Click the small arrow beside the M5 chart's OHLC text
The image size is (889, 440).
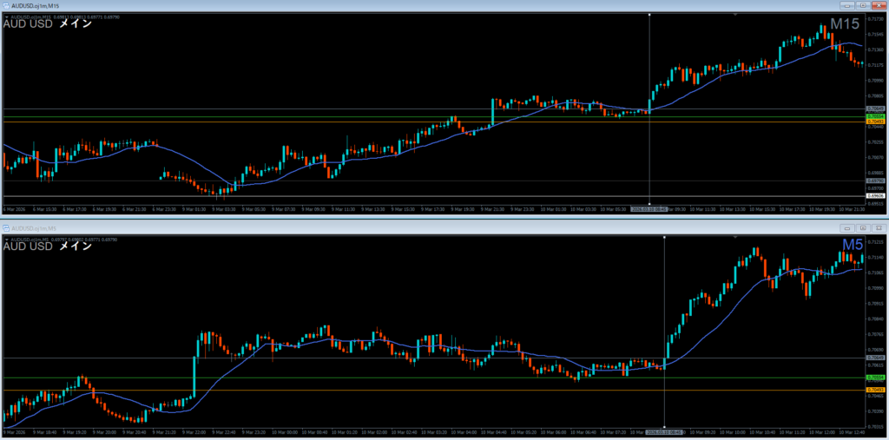pyautogui.click(x=5, y=239)
